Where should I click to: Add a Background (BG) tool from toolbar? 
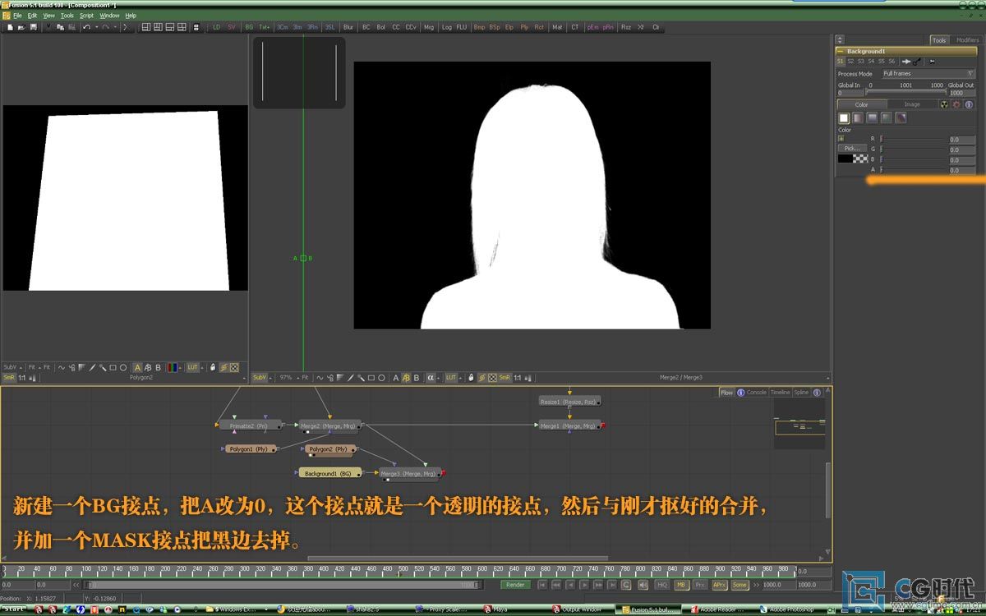249,27
